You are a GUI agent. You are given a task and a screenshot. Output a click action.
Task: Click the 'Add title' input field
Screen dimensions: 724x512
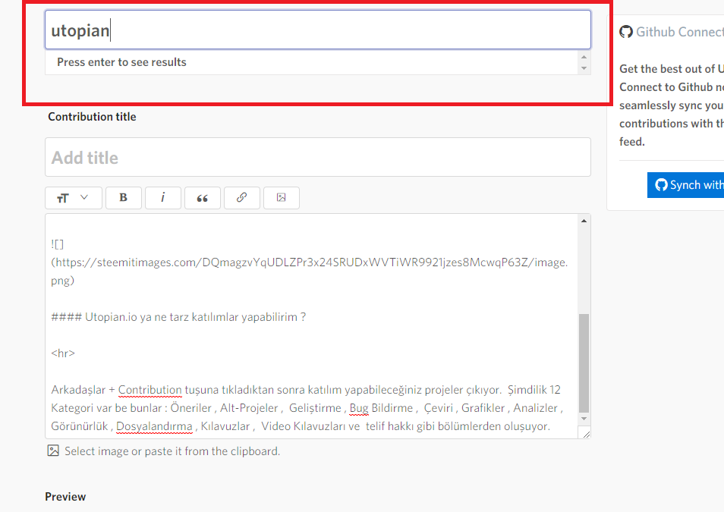318,157
